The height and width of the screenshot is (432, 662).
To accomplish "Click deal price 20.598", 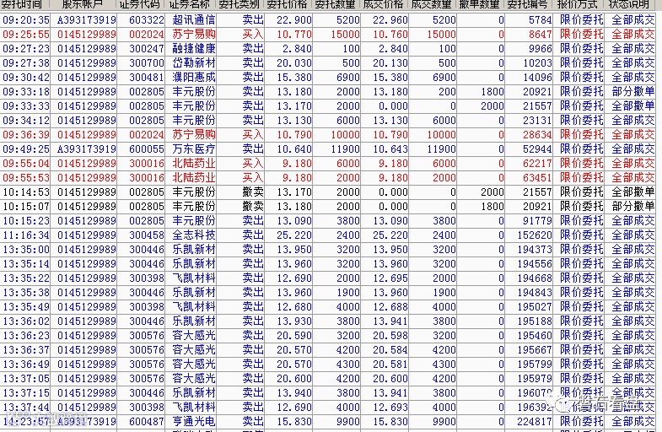I will tap(390, 336).
